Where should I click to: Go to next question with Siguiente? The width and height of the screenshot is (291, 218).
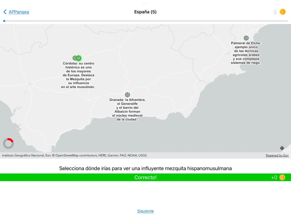click(x=145, y=211)
